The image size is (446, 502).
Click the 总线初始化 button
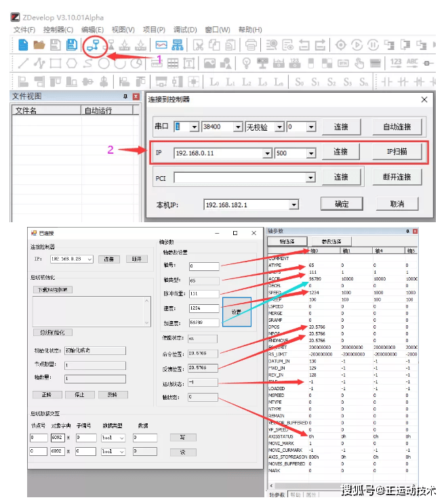pos(53,333)
